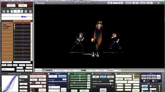Click the Go frame button
Screen dimensions: 165x92
tap(120, 3)
